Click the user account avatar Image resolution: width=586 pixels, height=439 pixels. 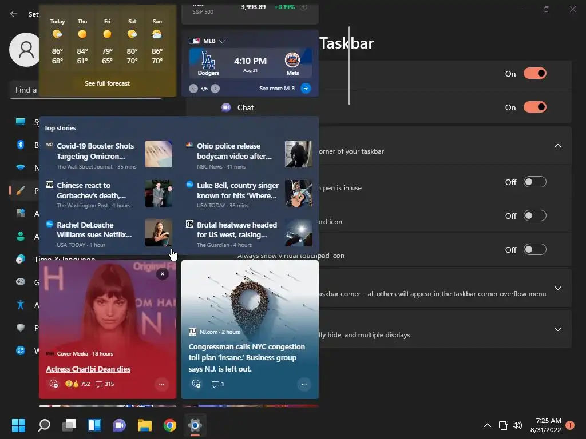[24, 49]
